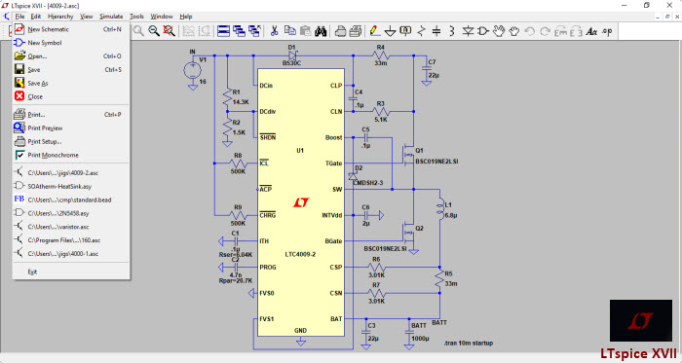Choose New Symbol from File menu
Viewport: 682px width, 363px height.
[x=71, y=43]
